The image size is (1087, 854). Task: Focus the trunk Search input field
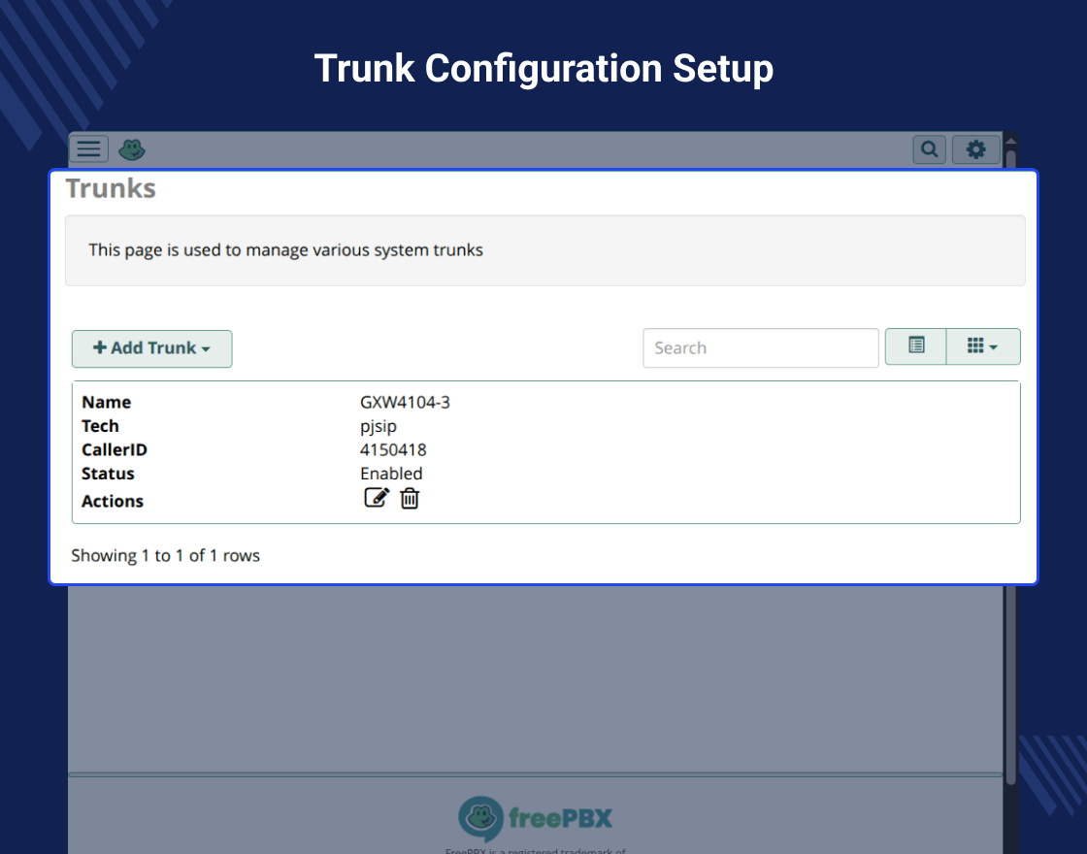[760, 348]
